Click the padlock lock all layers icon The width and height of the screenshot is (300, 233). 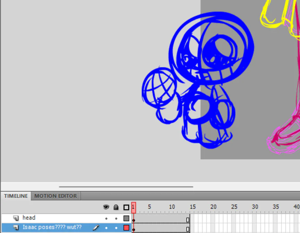(x=116, y=207)
